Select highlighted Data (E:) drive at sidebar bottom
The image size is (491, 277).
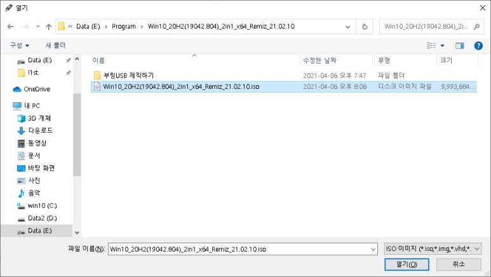[37, 231]
